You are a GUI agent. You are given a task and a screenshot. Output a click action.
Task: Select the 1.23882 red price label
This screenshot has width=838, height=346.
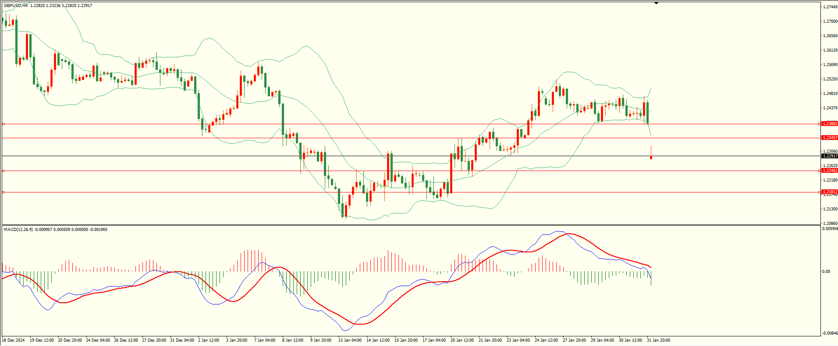[830, 124]
